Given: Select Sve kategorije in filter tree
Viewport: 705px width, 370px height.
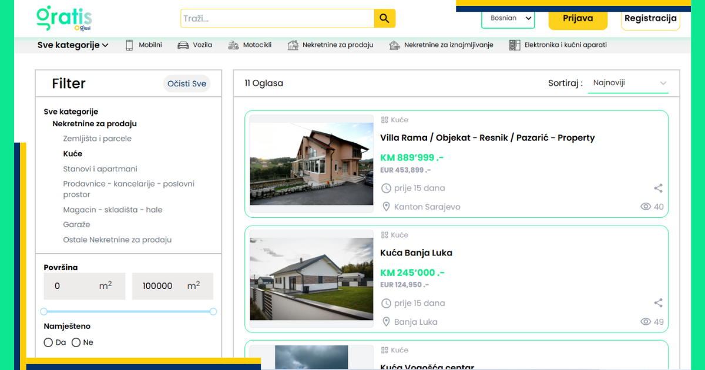Looking at the screenshot, I should (71, 112).
